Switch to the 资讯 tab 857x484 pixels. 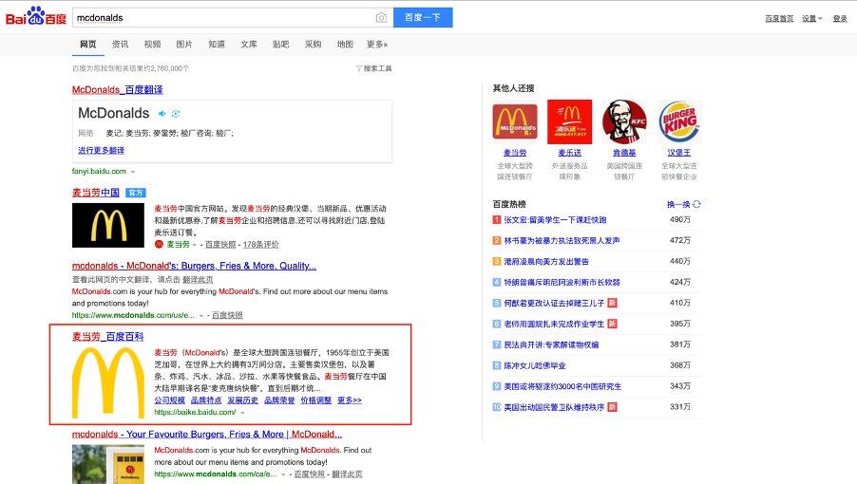click(121, 45)
